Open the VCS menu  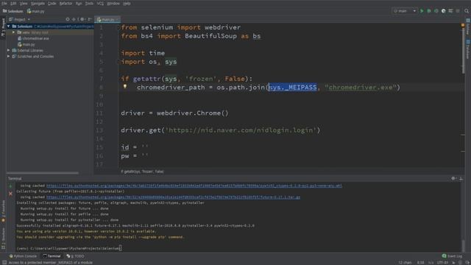click(100, 3)
